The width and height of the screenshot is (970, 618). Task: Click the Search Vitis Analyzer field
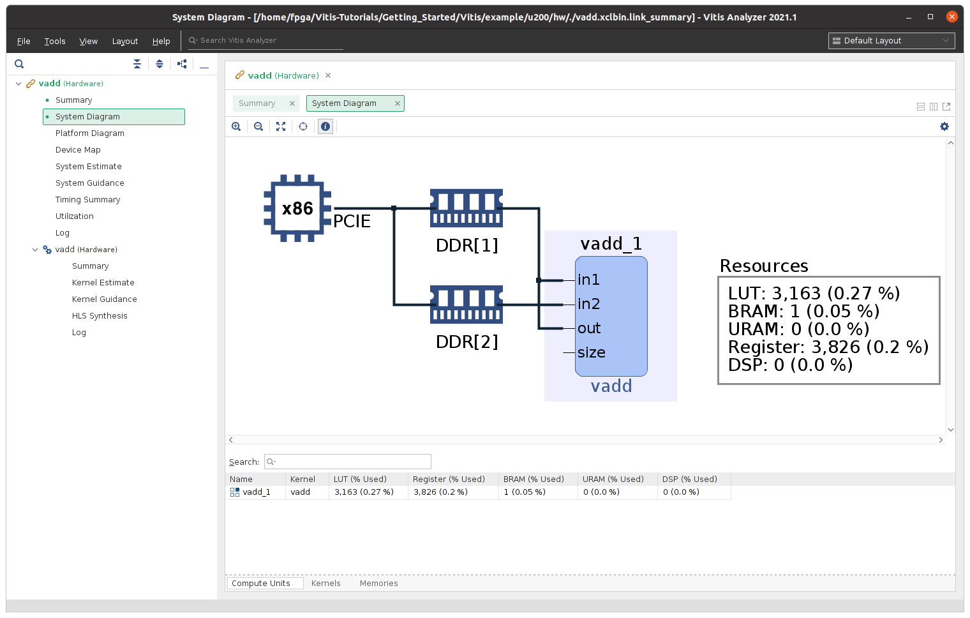(265, 40)
